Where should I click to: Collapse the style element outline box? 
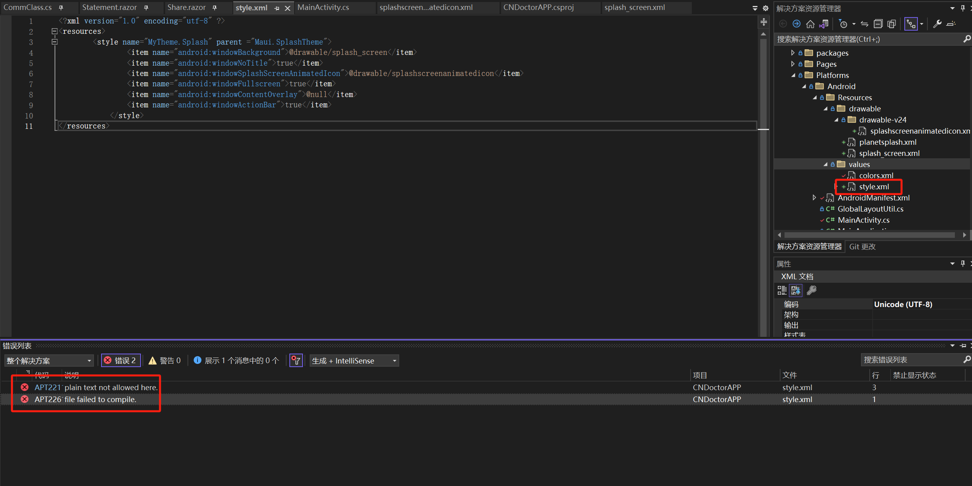coord(55,41)
